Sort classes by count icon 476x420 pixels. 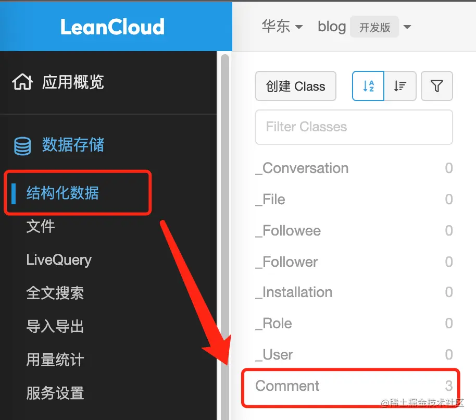pyautogui.click(x=400, y=86)
